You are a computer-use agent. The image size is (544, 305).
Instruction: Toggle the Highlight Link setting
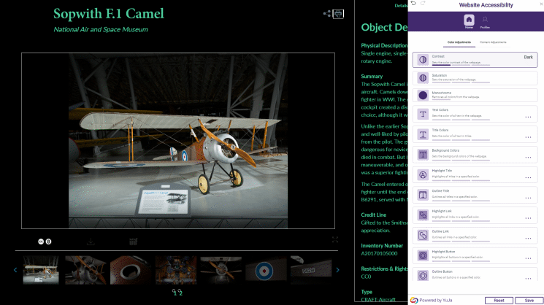coord(475,215)
